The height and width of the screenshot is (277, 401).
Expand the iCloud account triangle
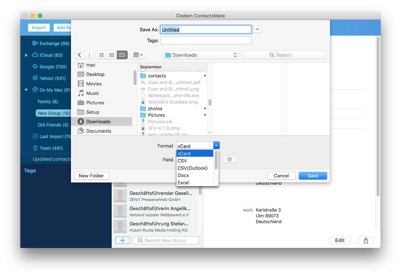[x=26, y=55]
